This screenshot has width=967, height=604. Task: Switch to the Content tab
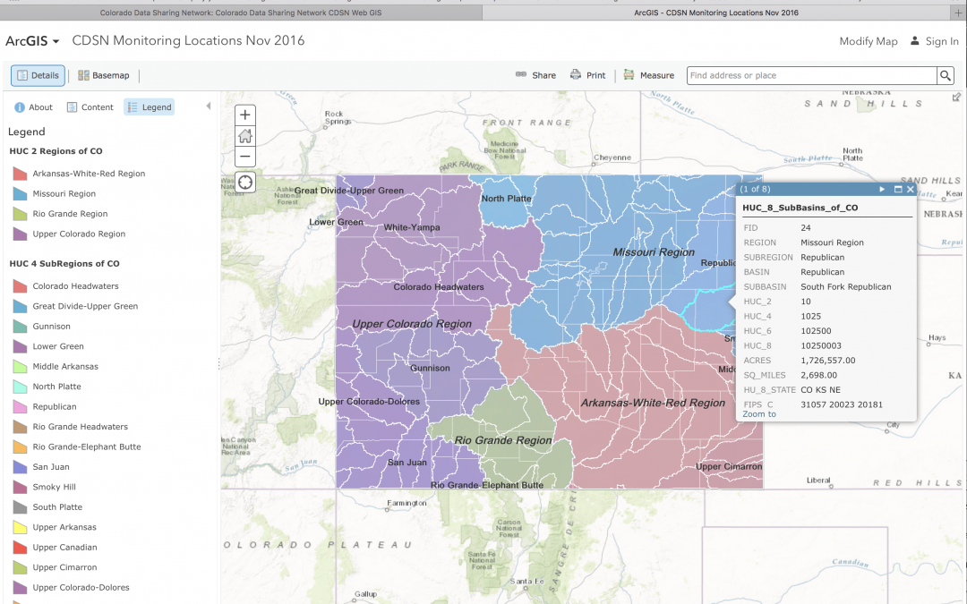pyautogui.click(x=90, y=107)
